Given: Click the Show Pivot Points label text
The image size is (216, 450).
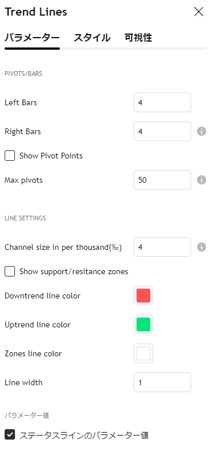Looking at the screenshot, I should 51,156.
